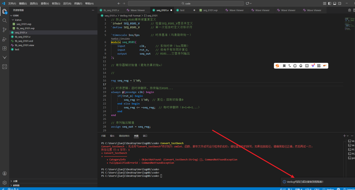The height and width of the screenshot is (190, 355).
Task: Open the new terminal profile dropdown arrow
Action: (x=348, y=136)
